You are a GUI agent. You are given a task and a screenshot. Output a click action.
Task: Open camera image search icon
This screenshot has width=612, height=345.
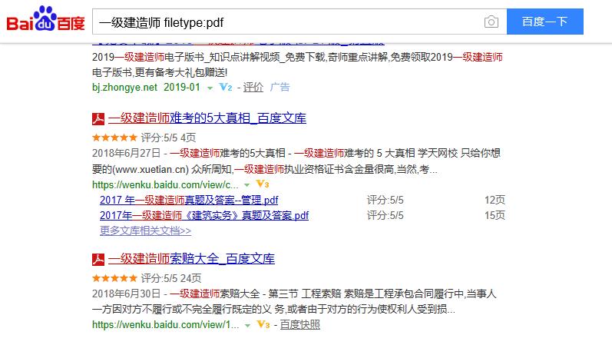[491, 22]
